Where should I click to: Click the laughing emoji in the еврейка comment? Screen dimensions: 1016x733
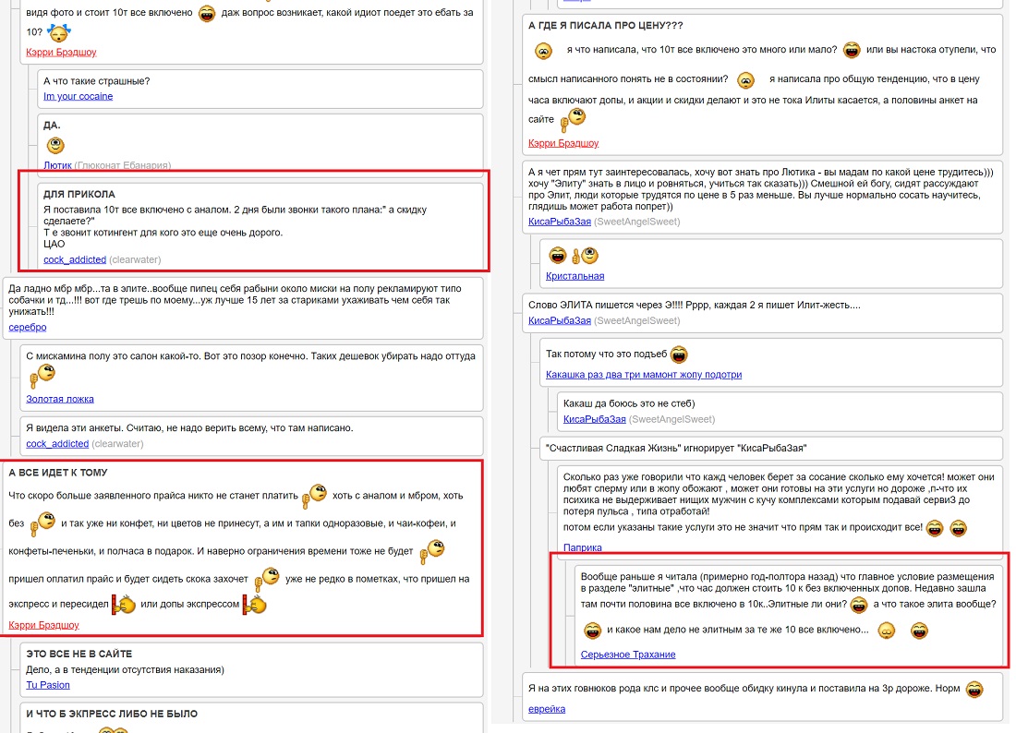(x=974, y=690)
